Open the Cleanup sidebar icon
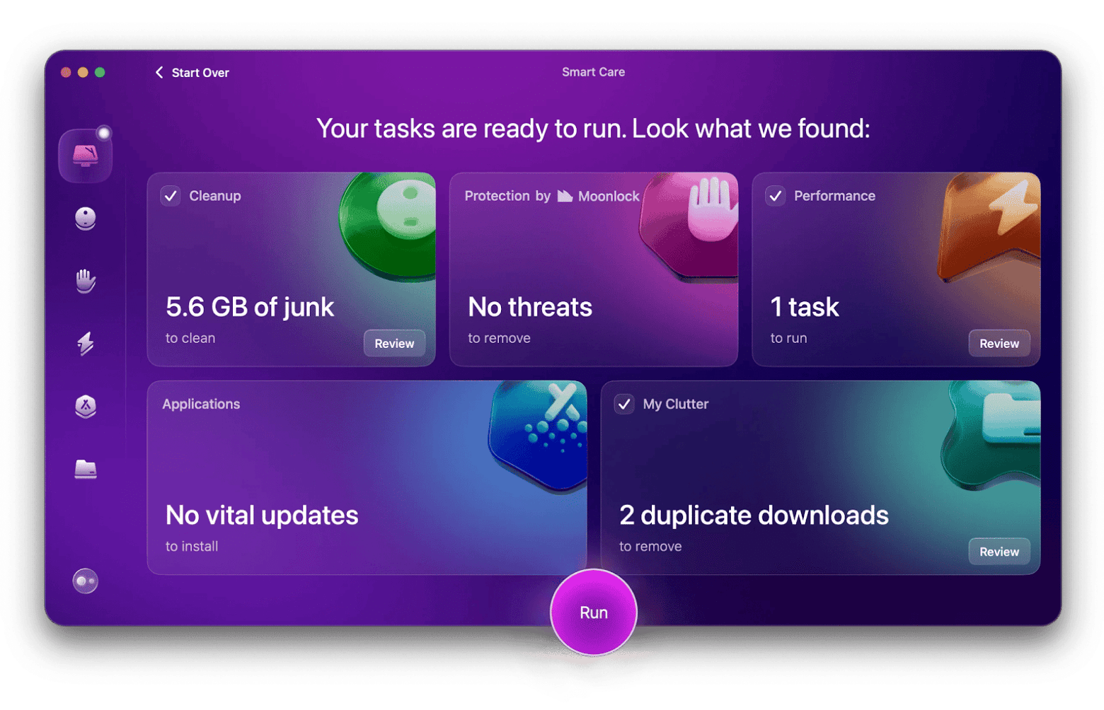The width and height of the screenshot is (1104, 710). pyautogui.click(x=86, y=219)
